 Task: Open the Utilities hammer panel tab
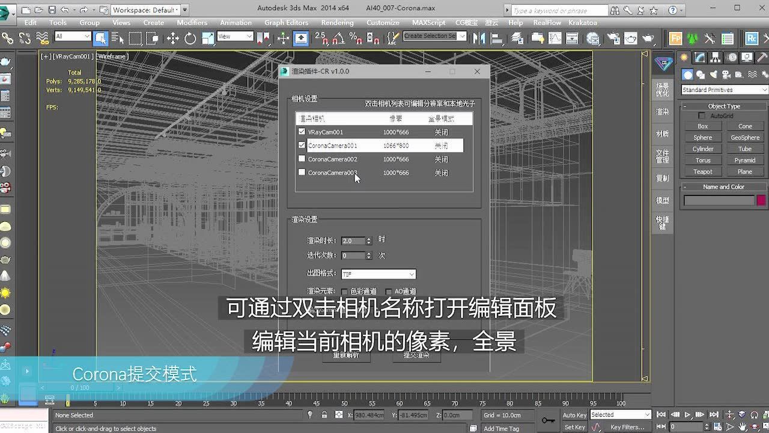click(762, 58)
